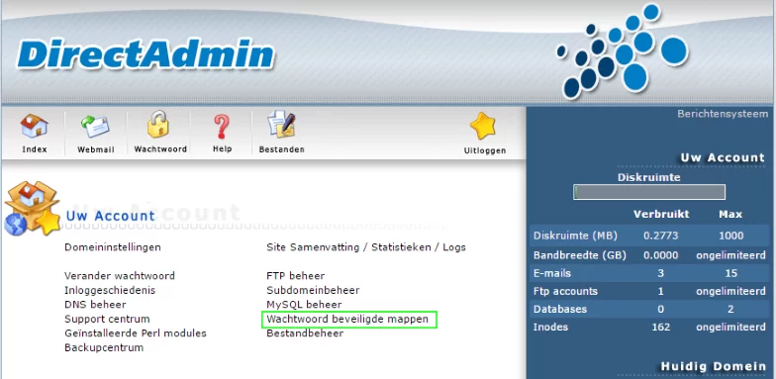Select the Ftp accounts row label

pyautogui.click(x=565, y=291)
